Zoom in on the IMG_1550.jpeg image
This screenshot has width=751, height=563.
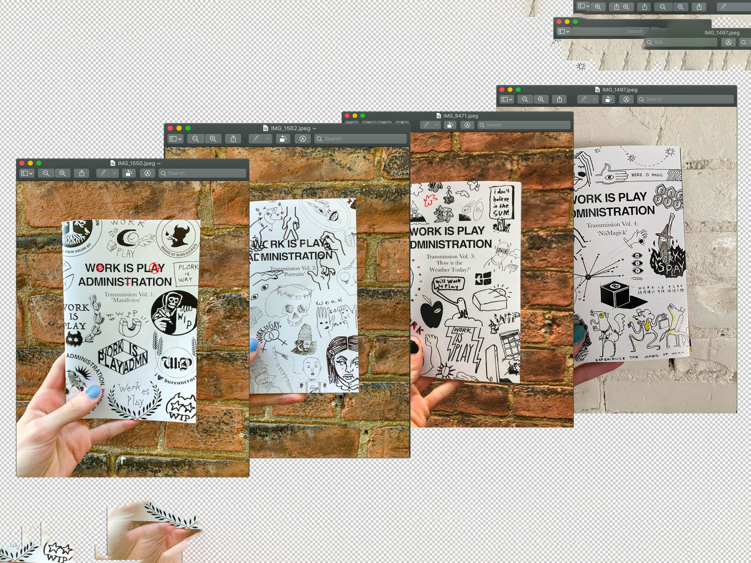pos(62,173)
